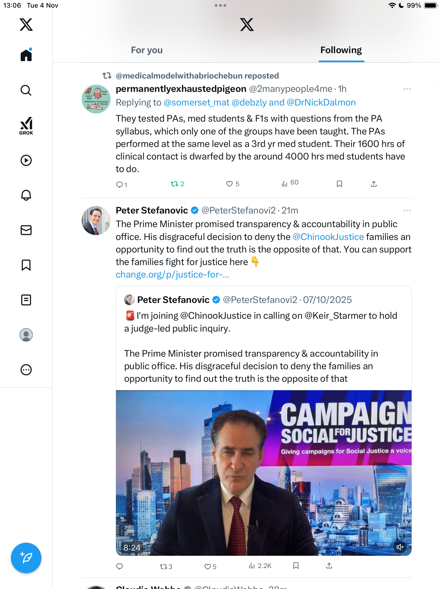This screenshot has width=441, height=589.
Task: Open the sidebar More menu
Action: click(26, 370)
